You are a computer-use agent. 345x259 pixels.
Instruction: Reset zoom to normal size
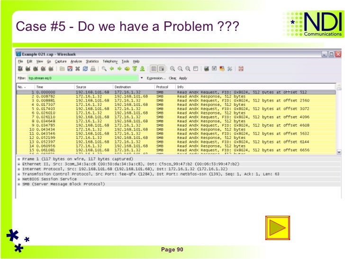(x=188, y=69)
